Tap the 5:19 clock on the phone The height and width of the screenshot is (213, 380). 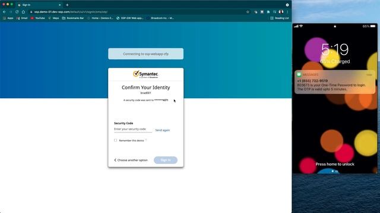[x=335, y=50]
